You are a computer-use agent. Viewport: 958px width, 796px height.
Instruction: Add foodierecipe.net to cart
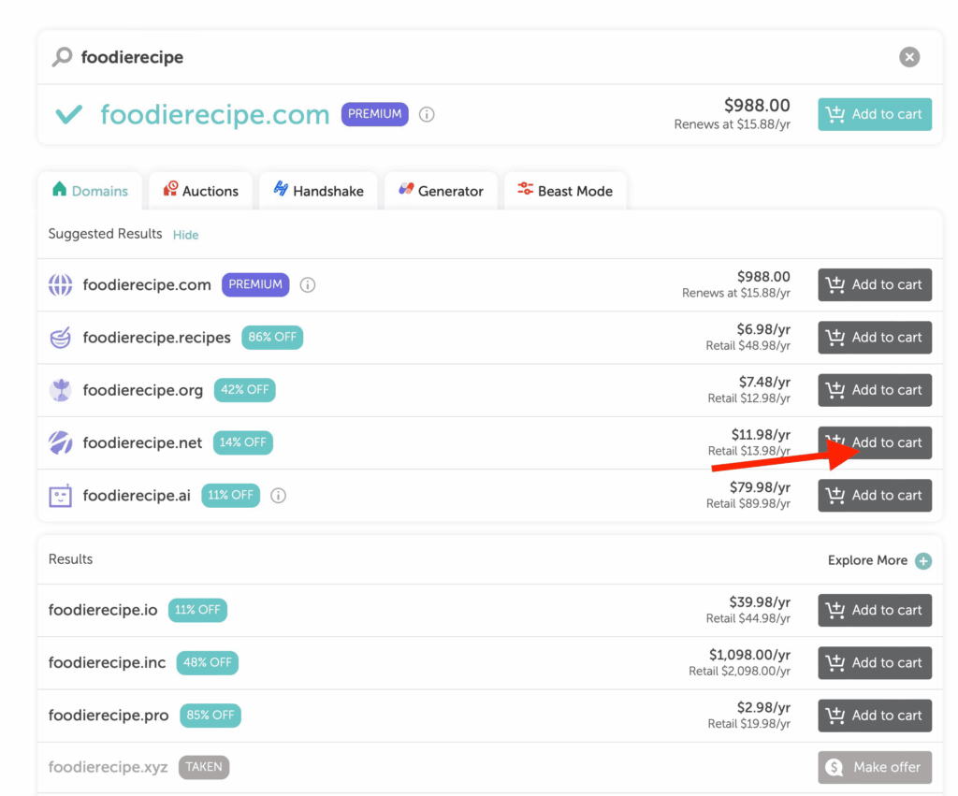pos(874,442)
